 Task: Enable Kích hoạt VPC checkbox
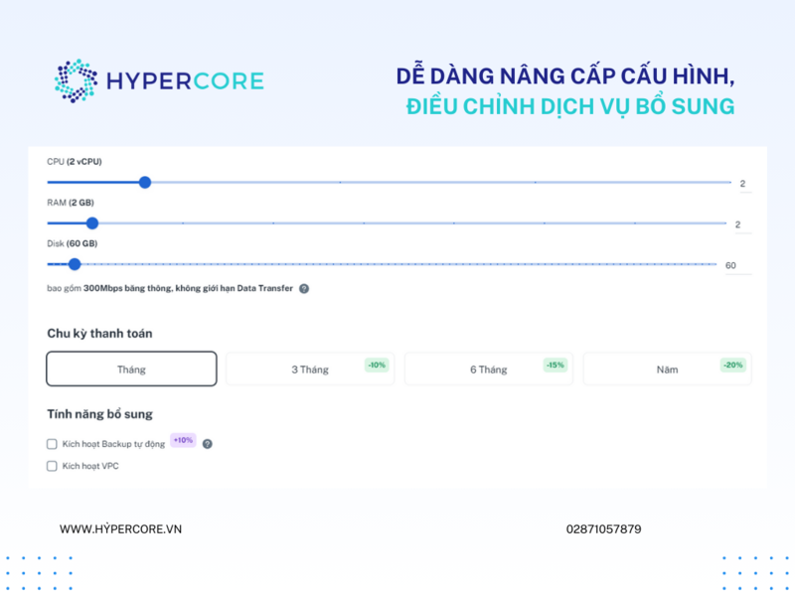click(52, 466)
